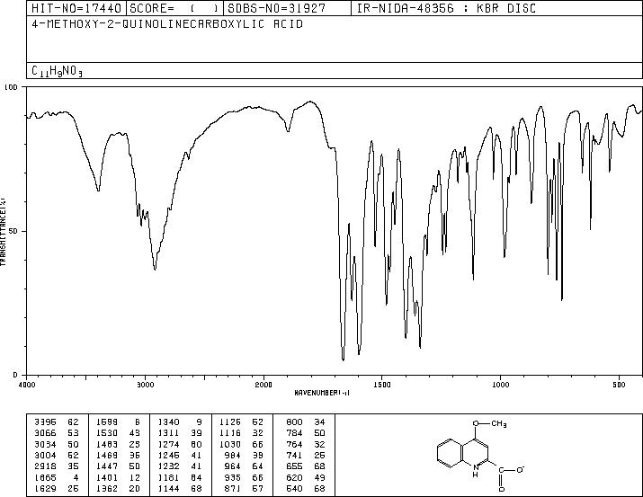Select the compound name 4-METHOXY-2-QUINOLINECARBOXYLIC ACID
The height and width of the screenshot is (497, 643).
tap(167, 24)
